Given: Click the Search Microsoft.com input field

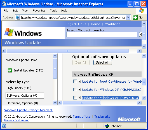Looking at the screenshot, I should pos(102,35).
